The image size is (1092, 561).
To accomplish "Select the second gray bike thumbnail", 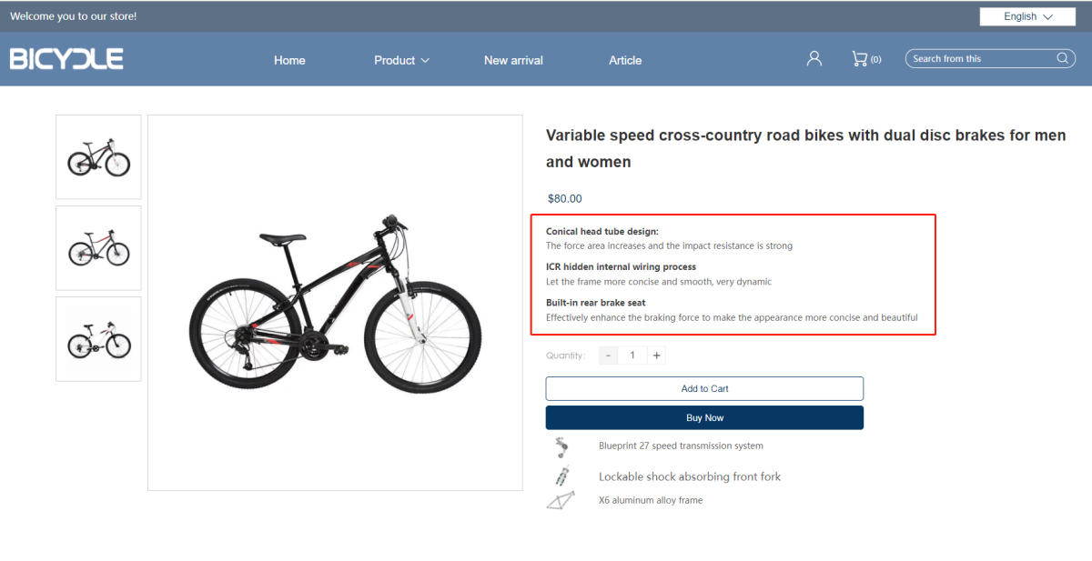I will [x=98, y=248].
